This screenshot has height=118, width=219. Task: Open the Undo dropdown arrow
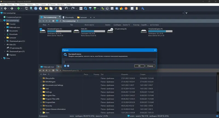(x=70, y=9)
